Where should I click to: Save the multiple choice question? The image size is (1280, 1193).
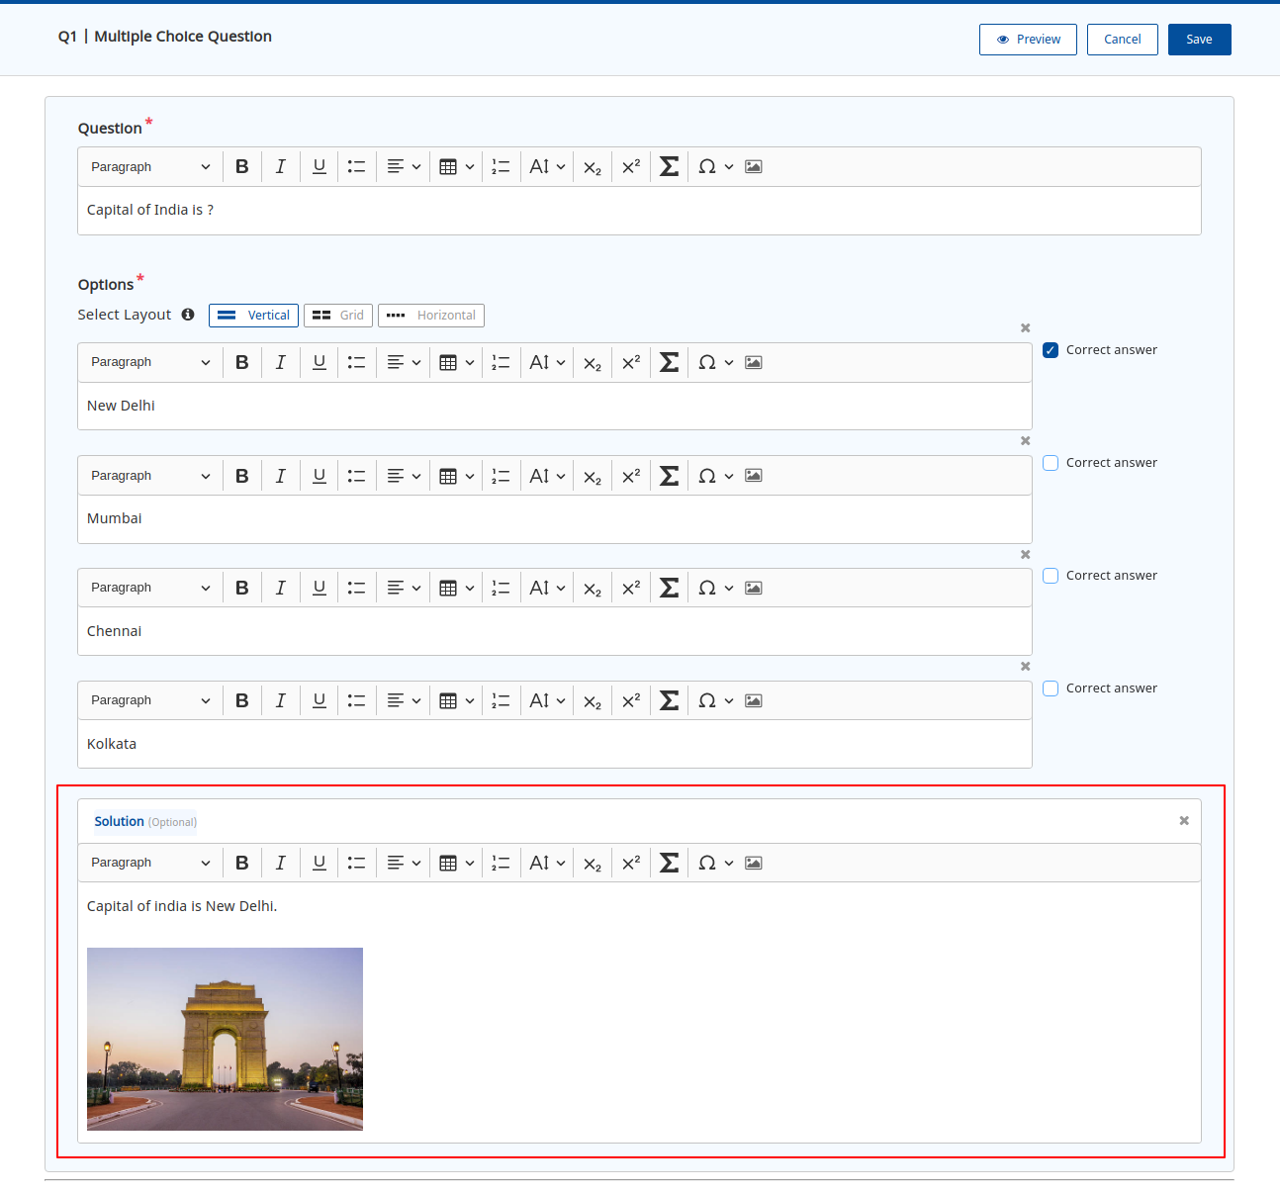pyautogui.click(x=1199, y=40)
